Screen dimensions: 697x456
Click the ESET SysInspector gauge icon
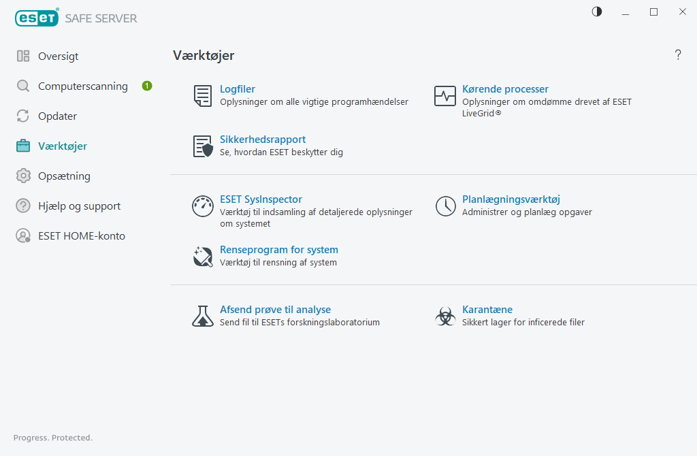(x=203, y=206)
